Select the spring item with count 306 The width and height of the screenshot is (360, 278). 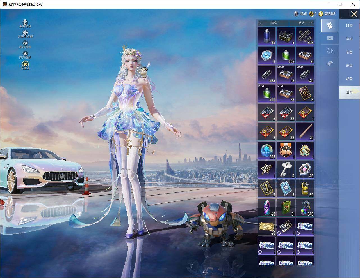tap(305, 36)
